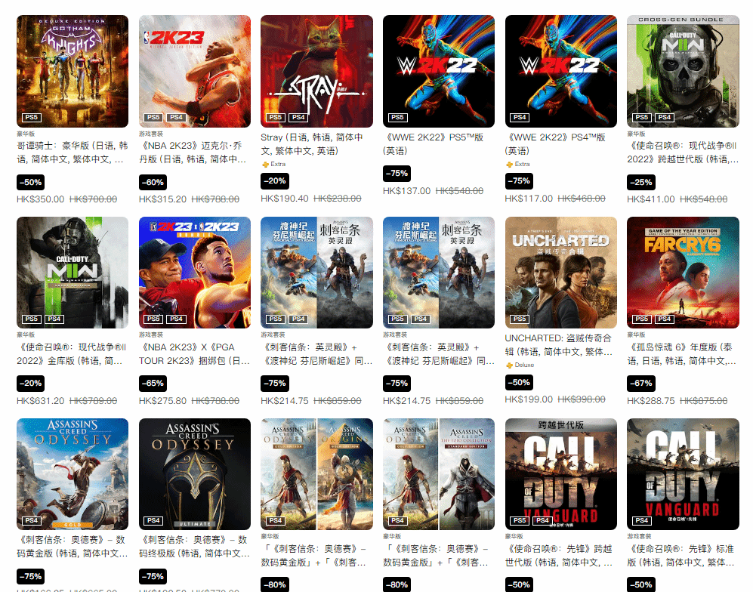Click the price HK$411.00
Viewport: 753px width, 592px height.
coord(651,199)
